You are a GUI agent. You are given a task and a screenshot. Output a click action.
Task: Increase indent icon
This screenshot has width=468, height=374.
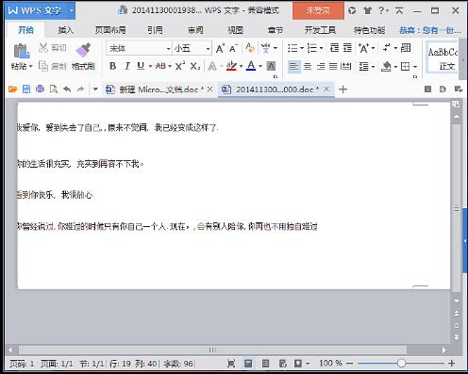347,48
